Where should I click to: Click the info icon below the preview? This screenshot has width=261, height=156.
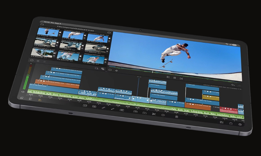(x=110, y=70)
